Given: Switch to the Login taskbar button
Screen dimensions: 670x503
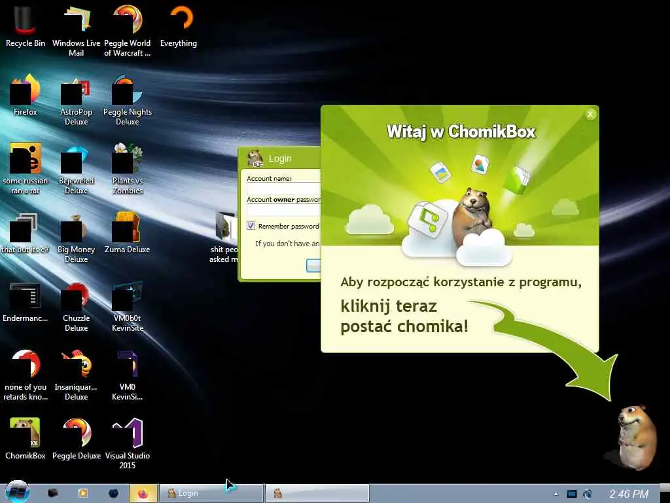Looking at the screenshot, I should pos(211,493).
